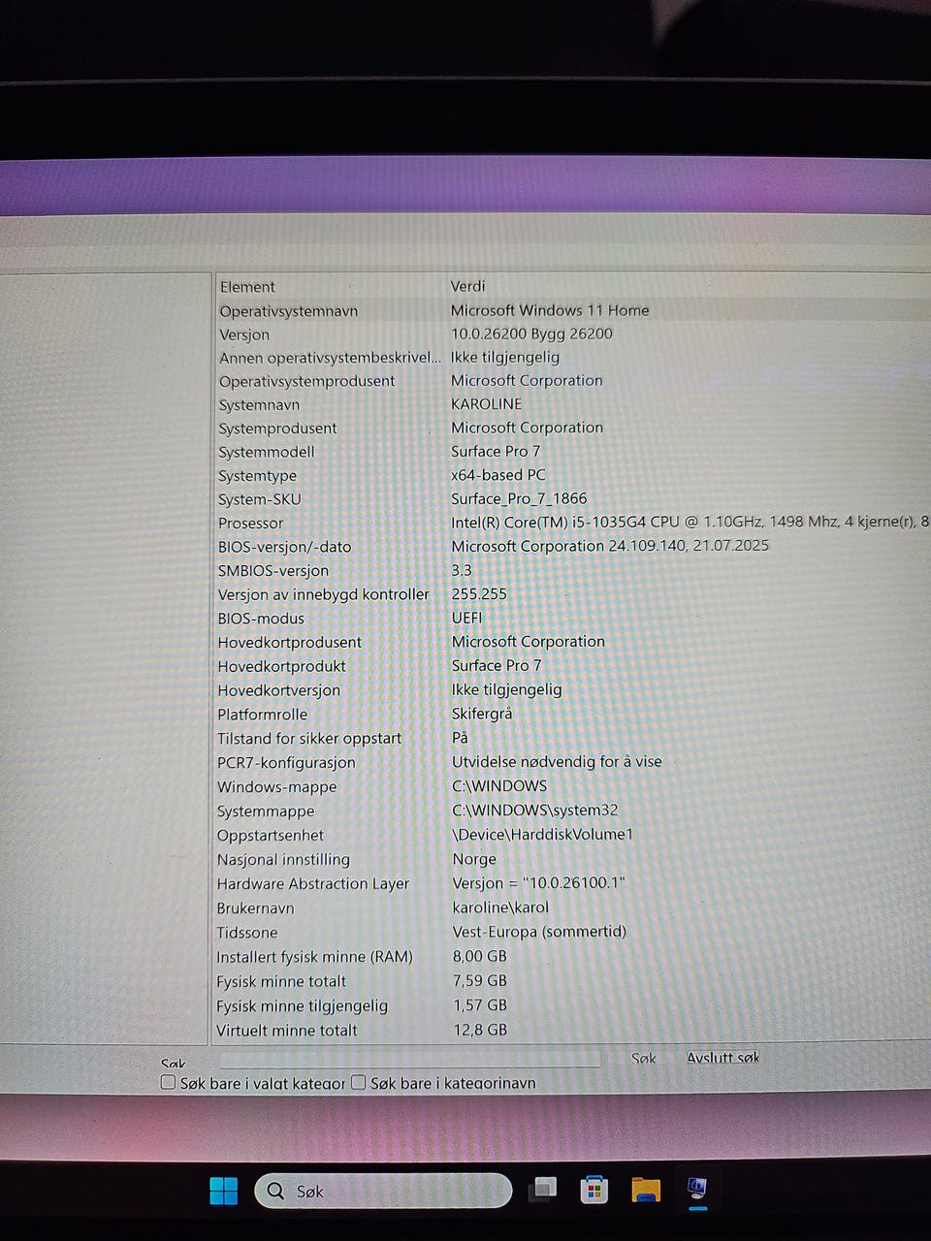Click the System Information taskbar icon
Viewport: 931px width, 1241px height.
[x=696, y=1189]
